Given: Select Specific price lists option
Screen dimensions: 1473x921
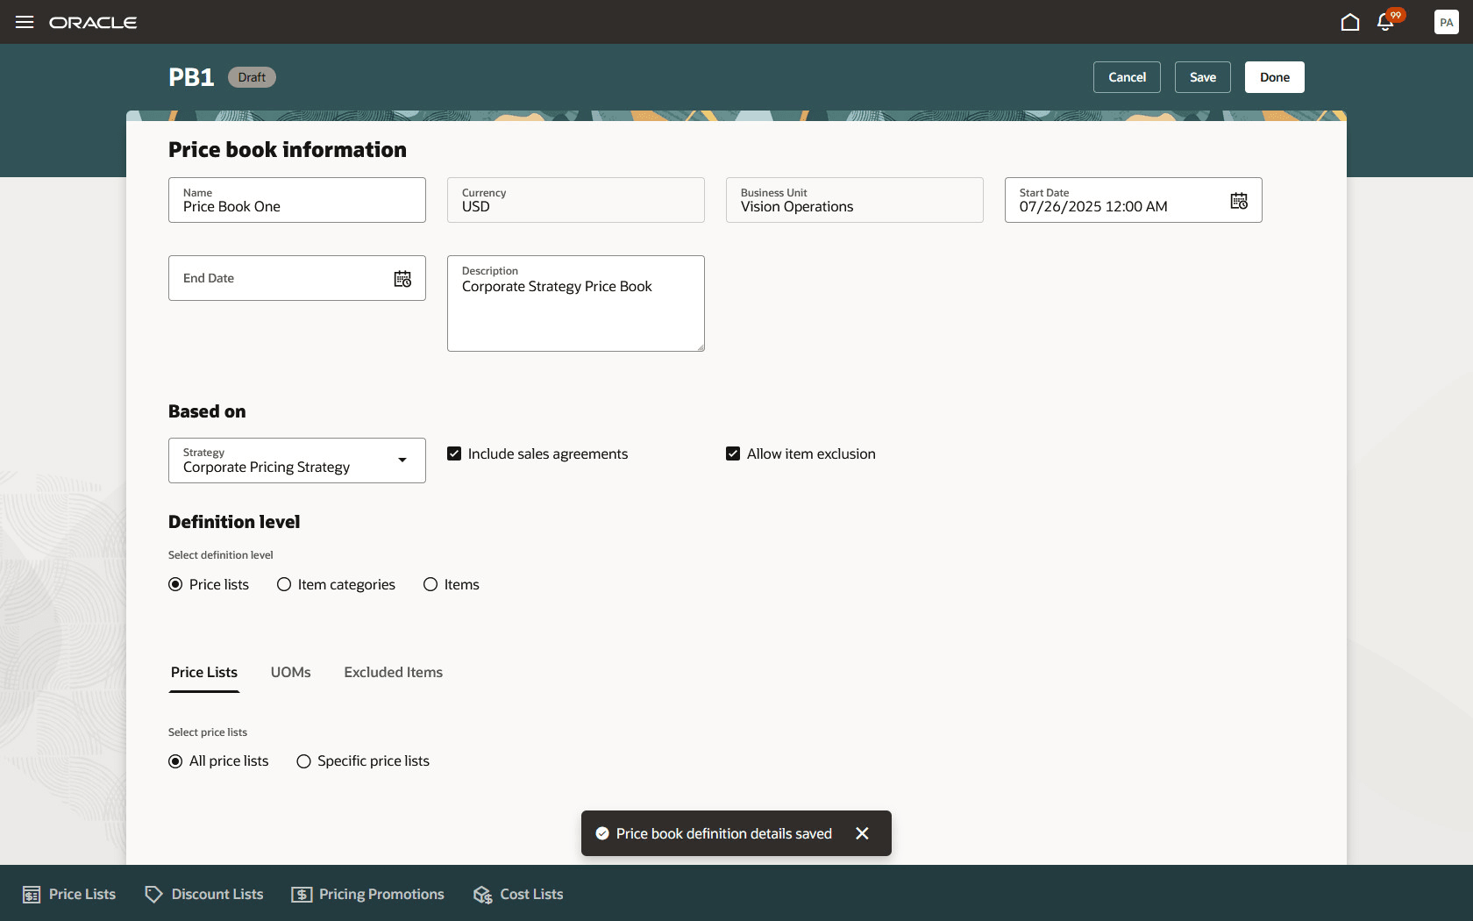Looking at the screenshot, I should point(303,761).
